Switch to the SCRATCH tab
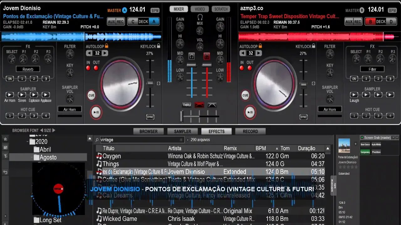This screenshot has height=225, width=401. [x=221, y=9]
